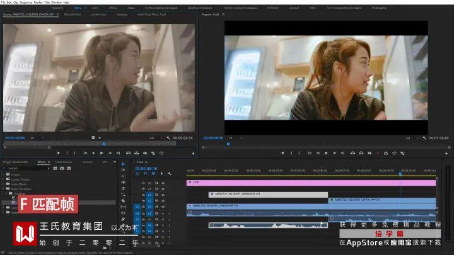Open the Timeline display settings wrench

pyautogui.click(x=170, y=174)
